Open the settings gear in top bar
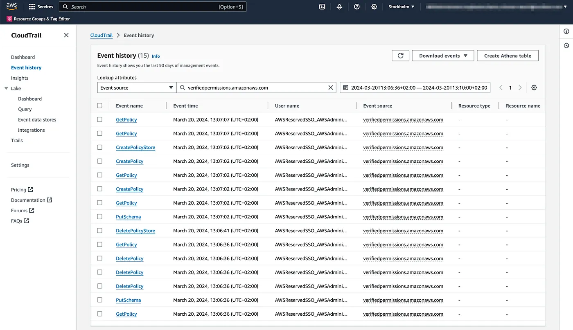Viewport: 573px width, 330px height. [374, 7]
